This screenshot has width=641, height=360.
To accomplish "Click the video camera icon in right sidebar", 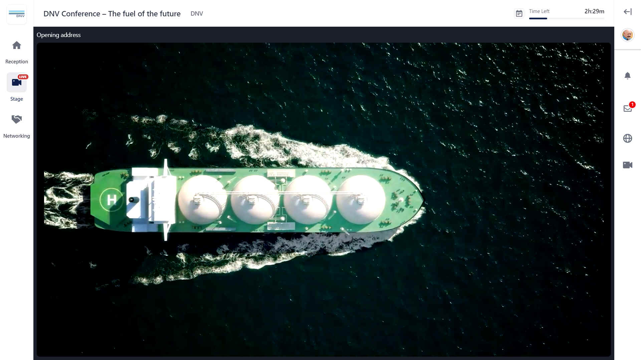I will (x=628, y=165).
